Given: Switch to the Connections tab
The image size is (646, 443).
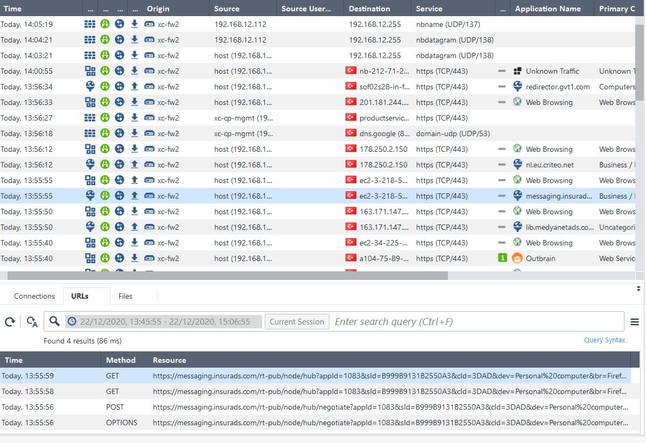Looking at the screenshot, I should coord(34,296).
